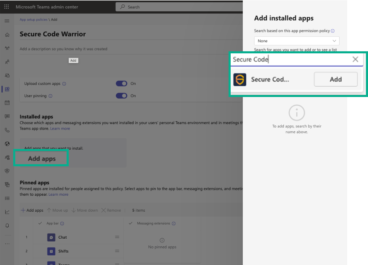Open the Messaging chat-bubble icon in sidebar

coord(7,116)
